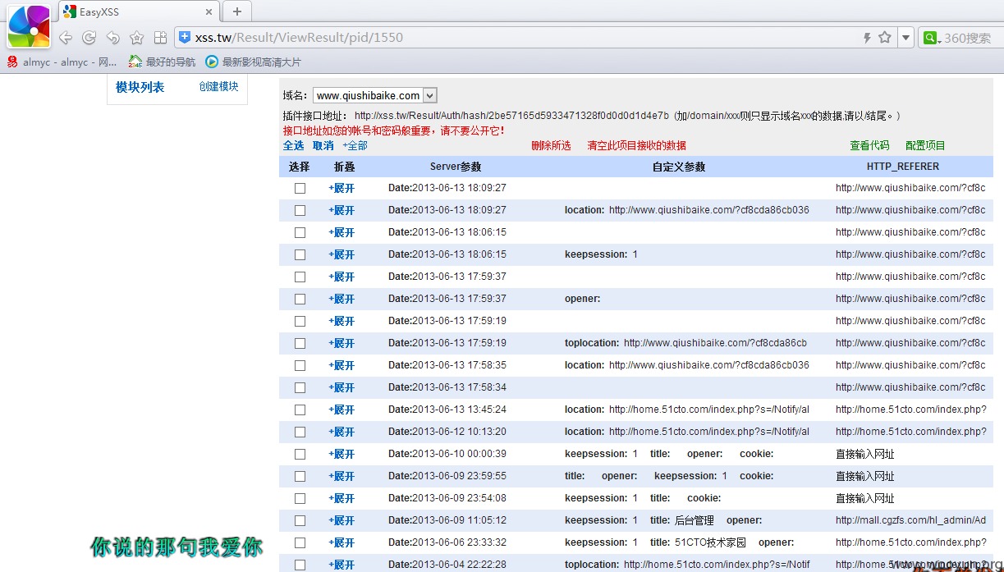Image resolution: width=1004 pixels, height=572 pixels.
Task: Tick checkbox for 2013-06-09 11:05:12 row
Action: [300, 520]
